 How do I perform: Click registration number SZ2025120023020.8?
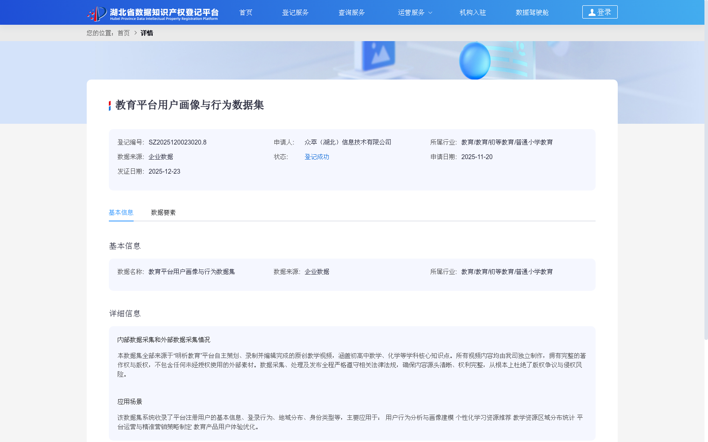coord(177,142)
